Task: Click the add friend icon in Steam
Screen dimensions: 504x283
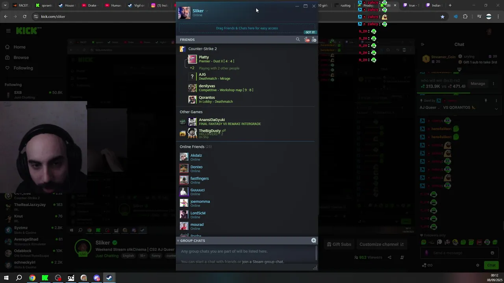Action: [314, 39]
